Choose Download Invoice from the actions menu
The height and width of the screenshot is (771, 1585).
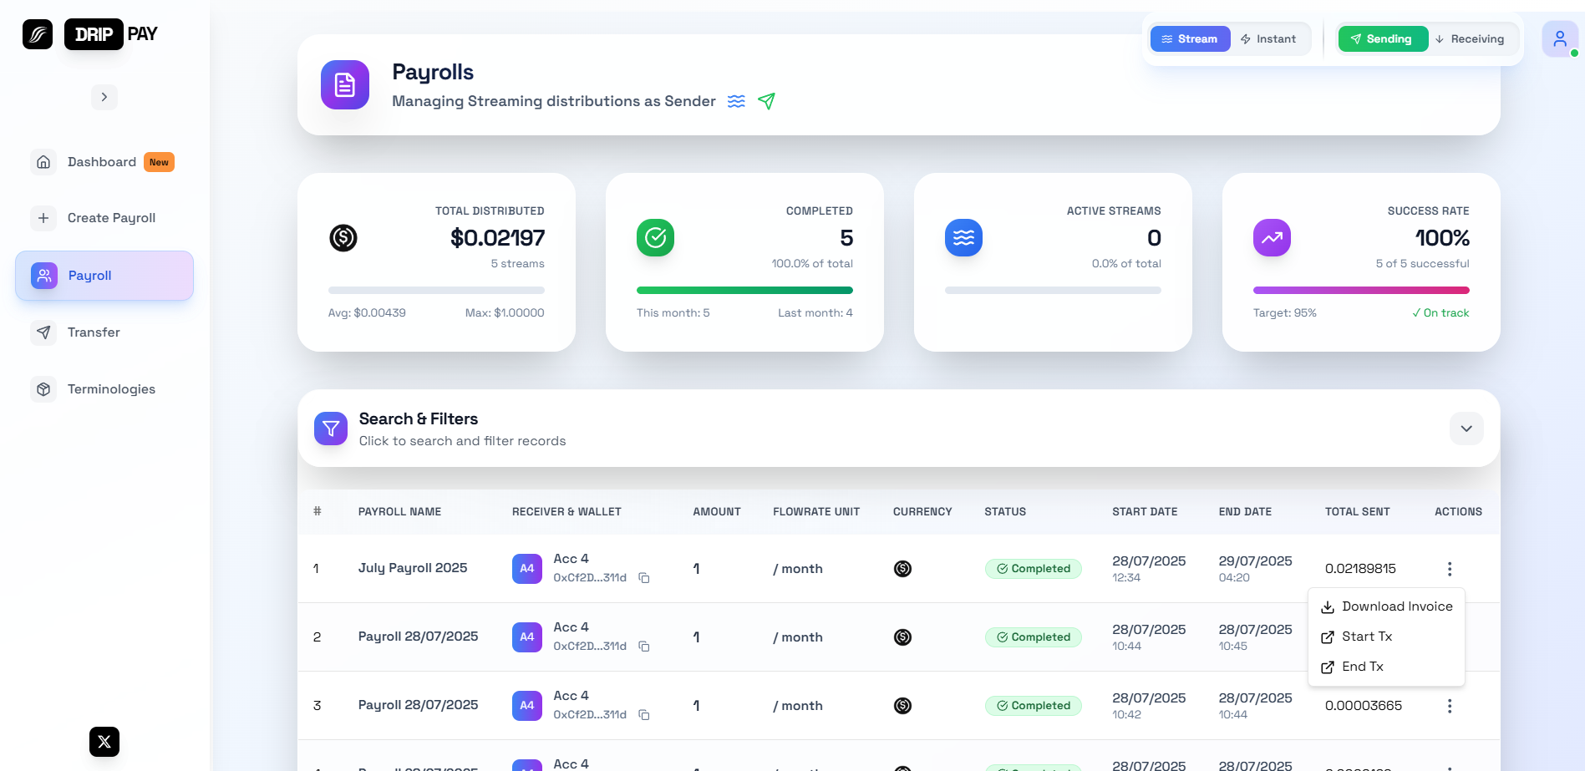[x=1386, y=606]
